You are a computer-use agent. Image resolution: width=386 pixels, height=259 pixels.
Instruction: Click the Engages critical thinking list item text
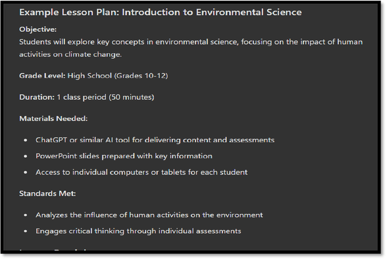pyautogui.click(x=138, y=231)
